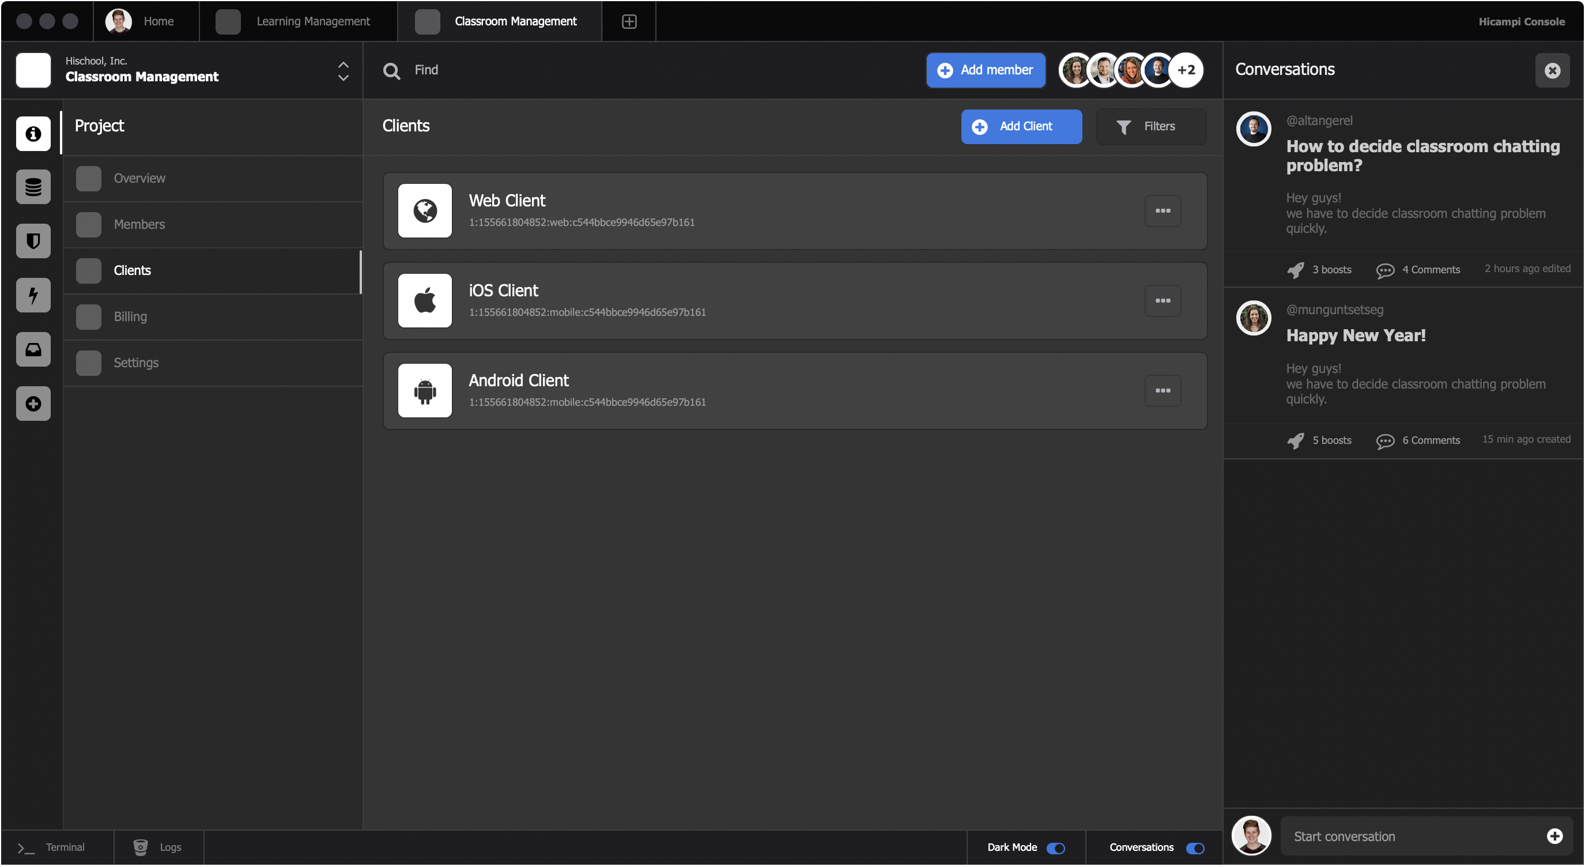
Task: Open Android Client three-dot options menu
Action: point(1163,391)
